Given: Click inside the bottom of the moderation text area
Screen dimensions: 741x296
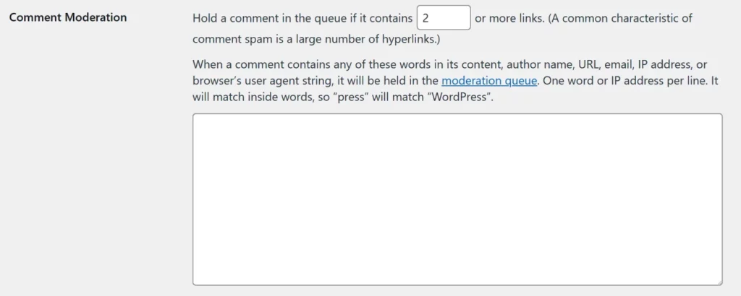Looking at the screenshot, I should point(457,276).
